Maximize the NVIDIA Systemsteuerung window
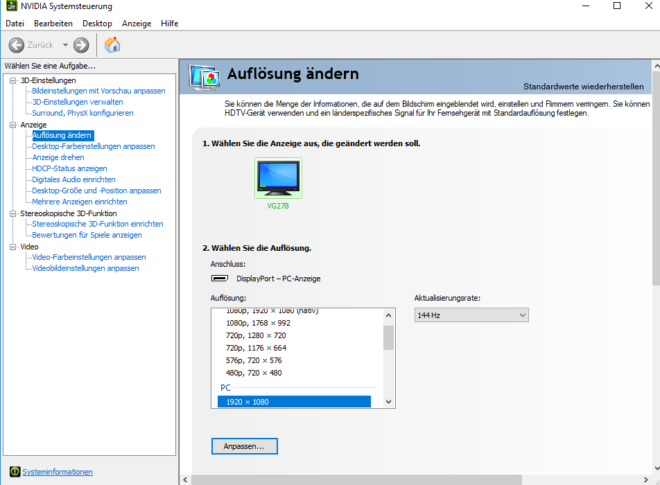Screen dimensions: 660x485 pyautogui.click(x=617, y=6)
